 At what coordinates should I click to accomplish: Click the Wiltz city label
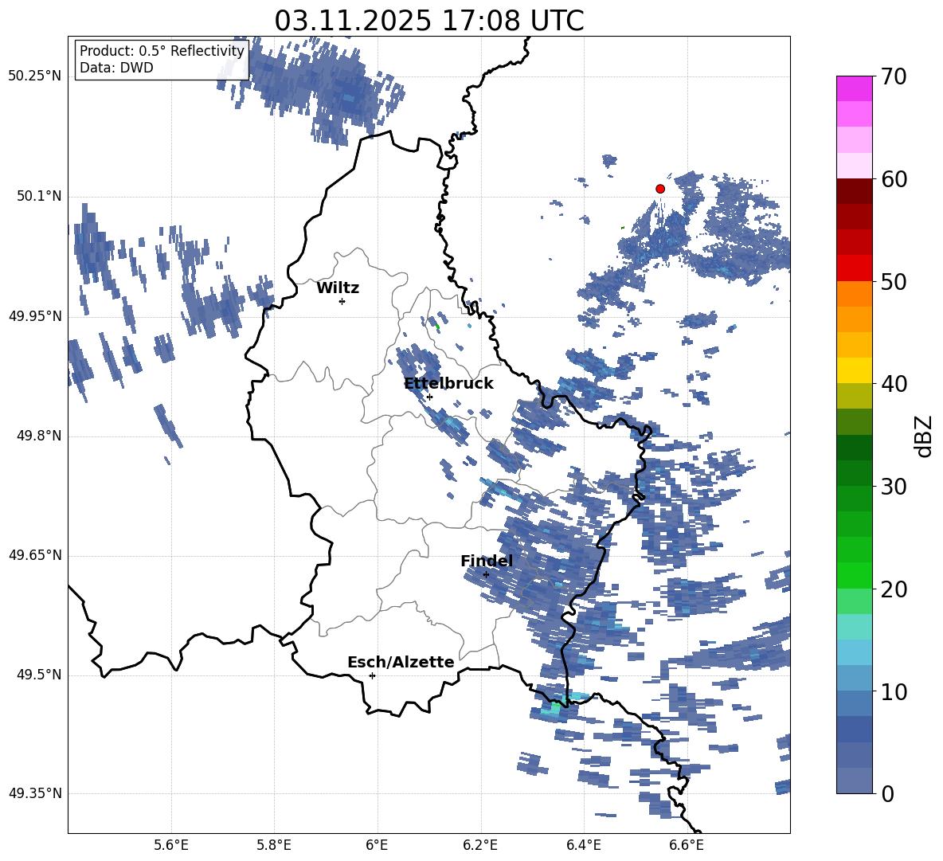338,288
